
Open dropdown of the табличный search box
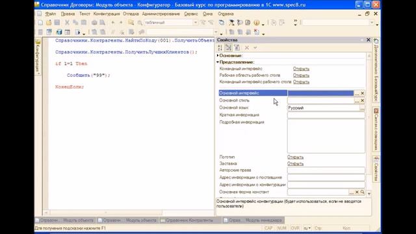click(196, 23)
